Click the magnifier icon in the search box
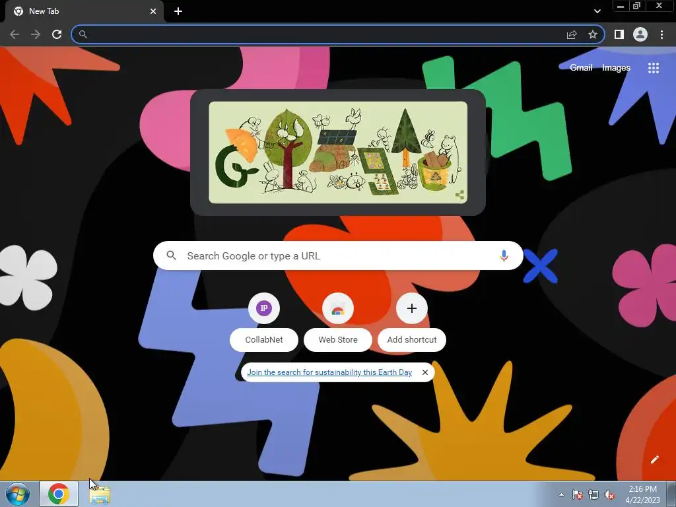 point(171,255)
